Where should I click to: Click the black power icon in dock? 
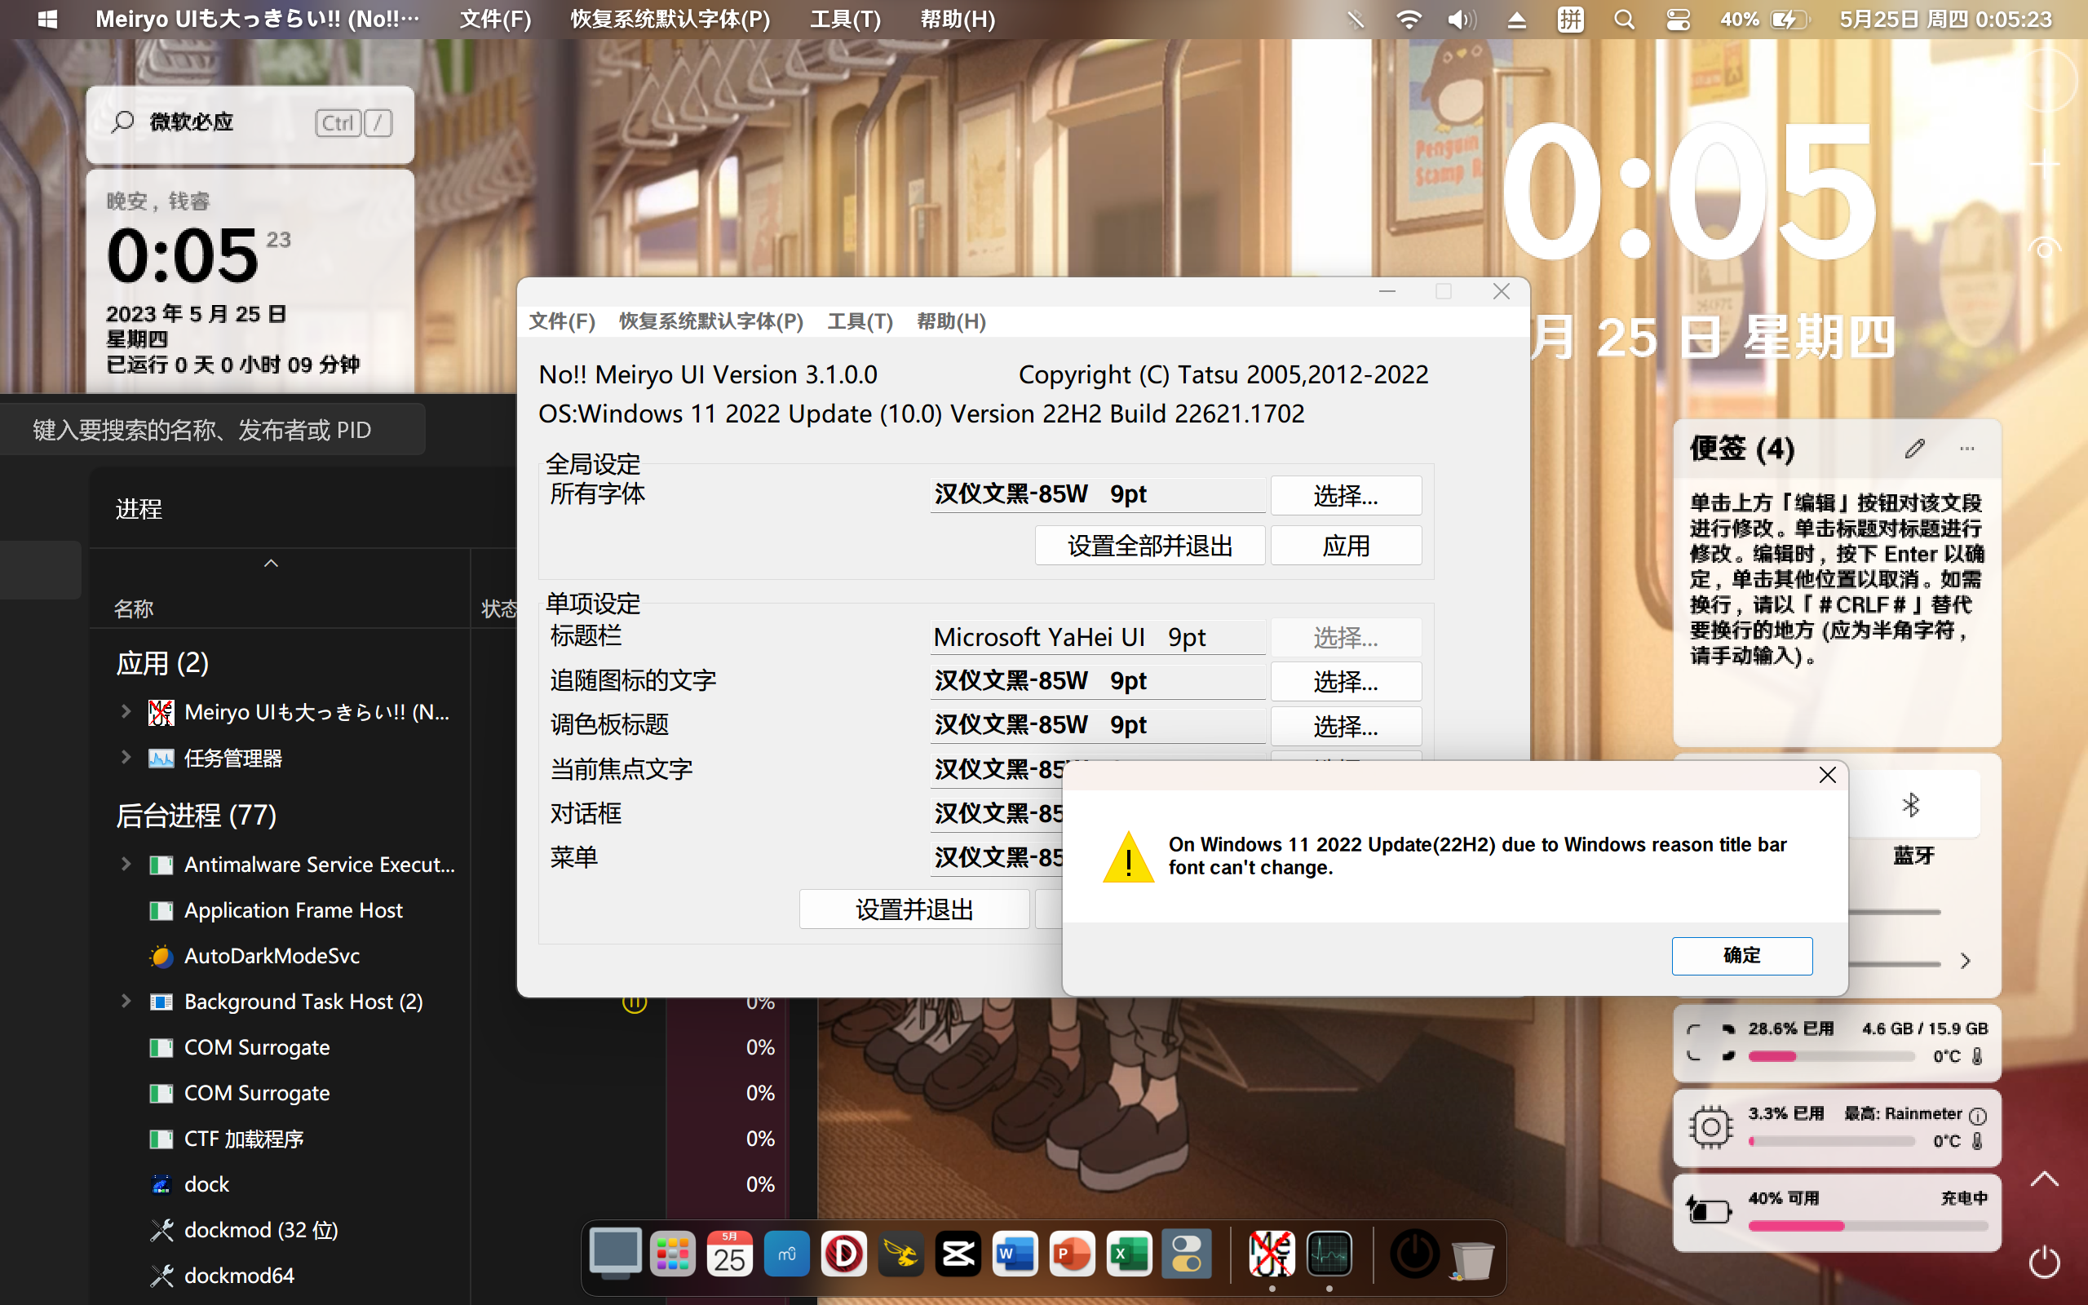(x=1414, y=1254)
